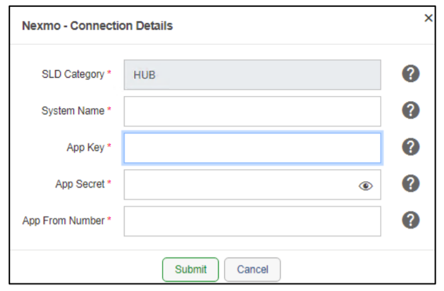Click the SLD Category label

73,74
